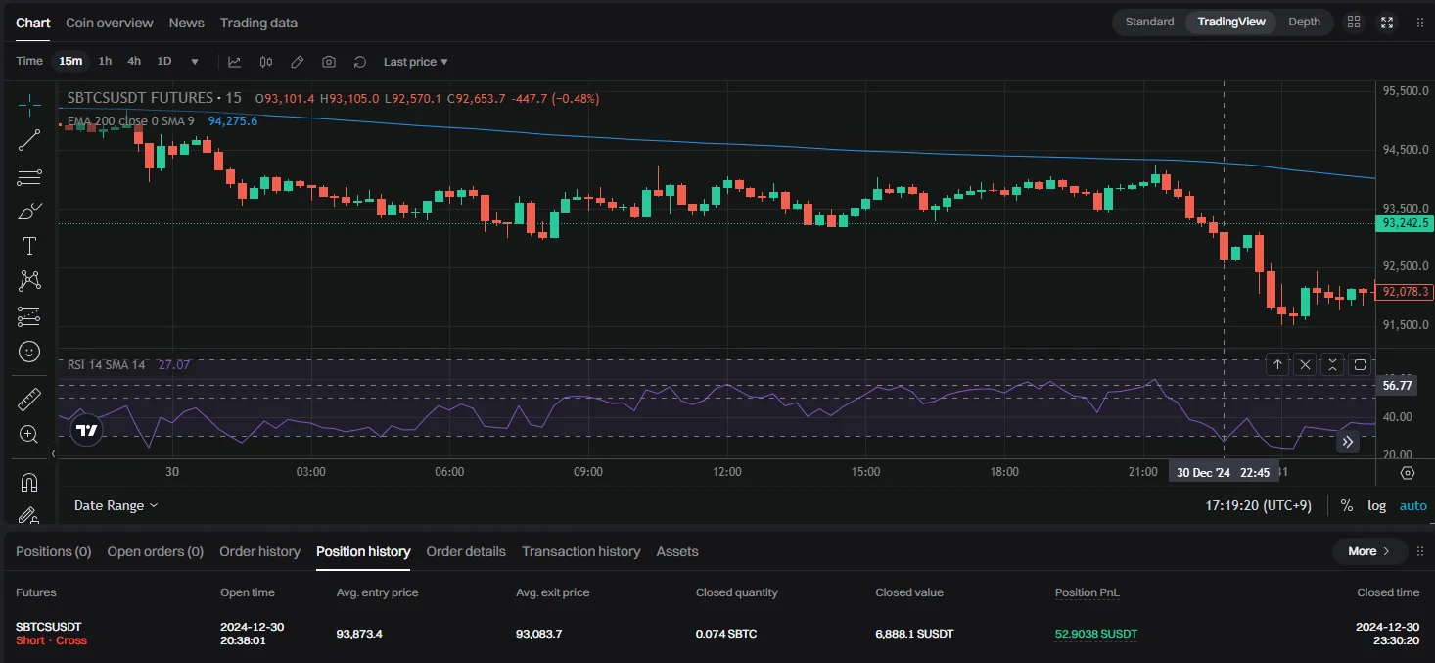The height and width of the screenshot is (663, 1435).
Task: Switch to the Order history tab
Action: tap(259, 551)
